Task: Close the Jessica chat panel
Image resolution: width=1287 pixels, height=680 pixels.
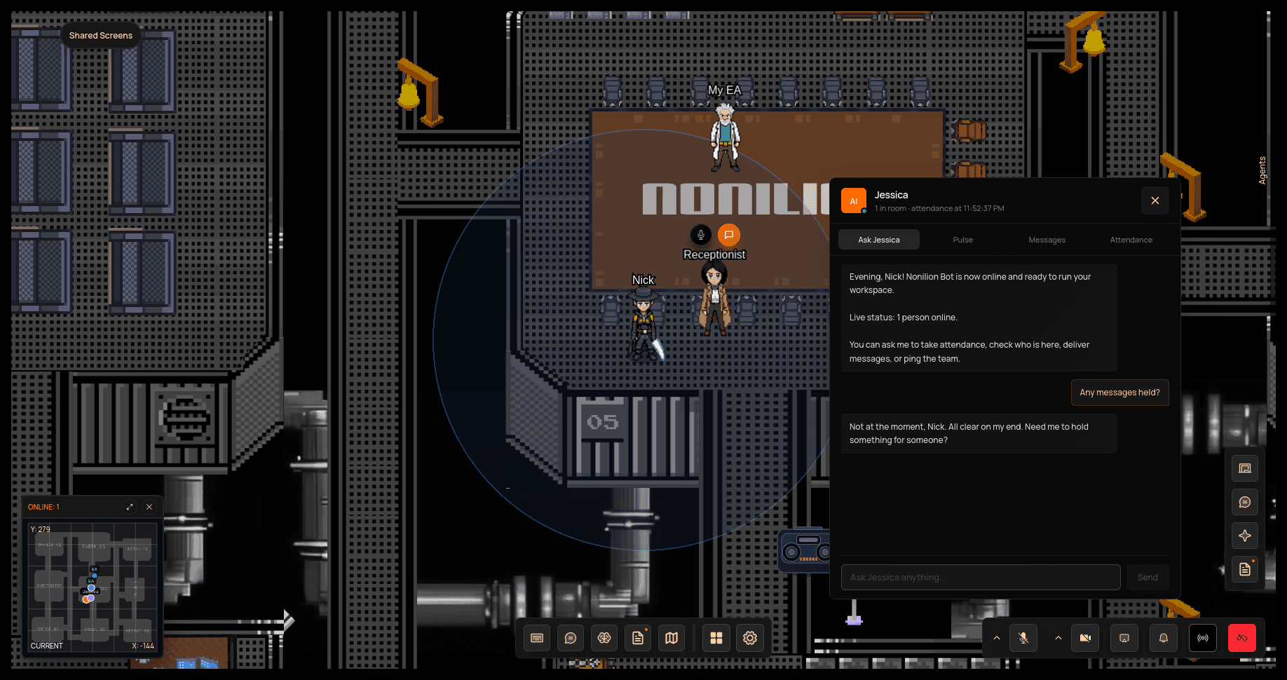Action: click(x=1155, y=200)
